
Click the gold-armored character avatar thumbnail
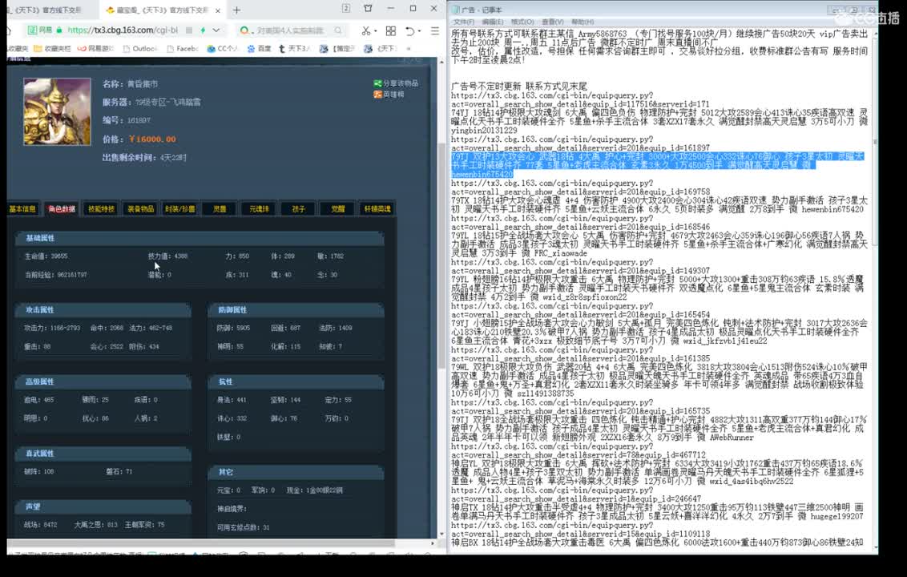57,111
